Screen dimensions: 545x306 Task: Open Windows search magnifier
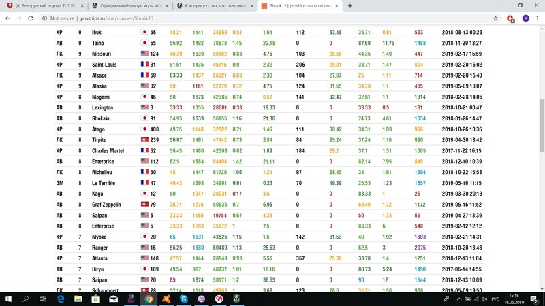click(25, 299)
